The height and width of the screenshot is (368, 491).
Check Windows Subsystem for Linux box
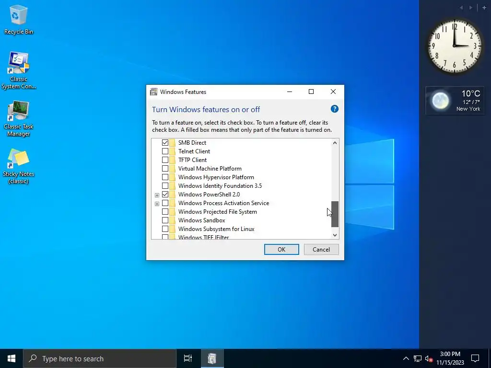[165, 229]
